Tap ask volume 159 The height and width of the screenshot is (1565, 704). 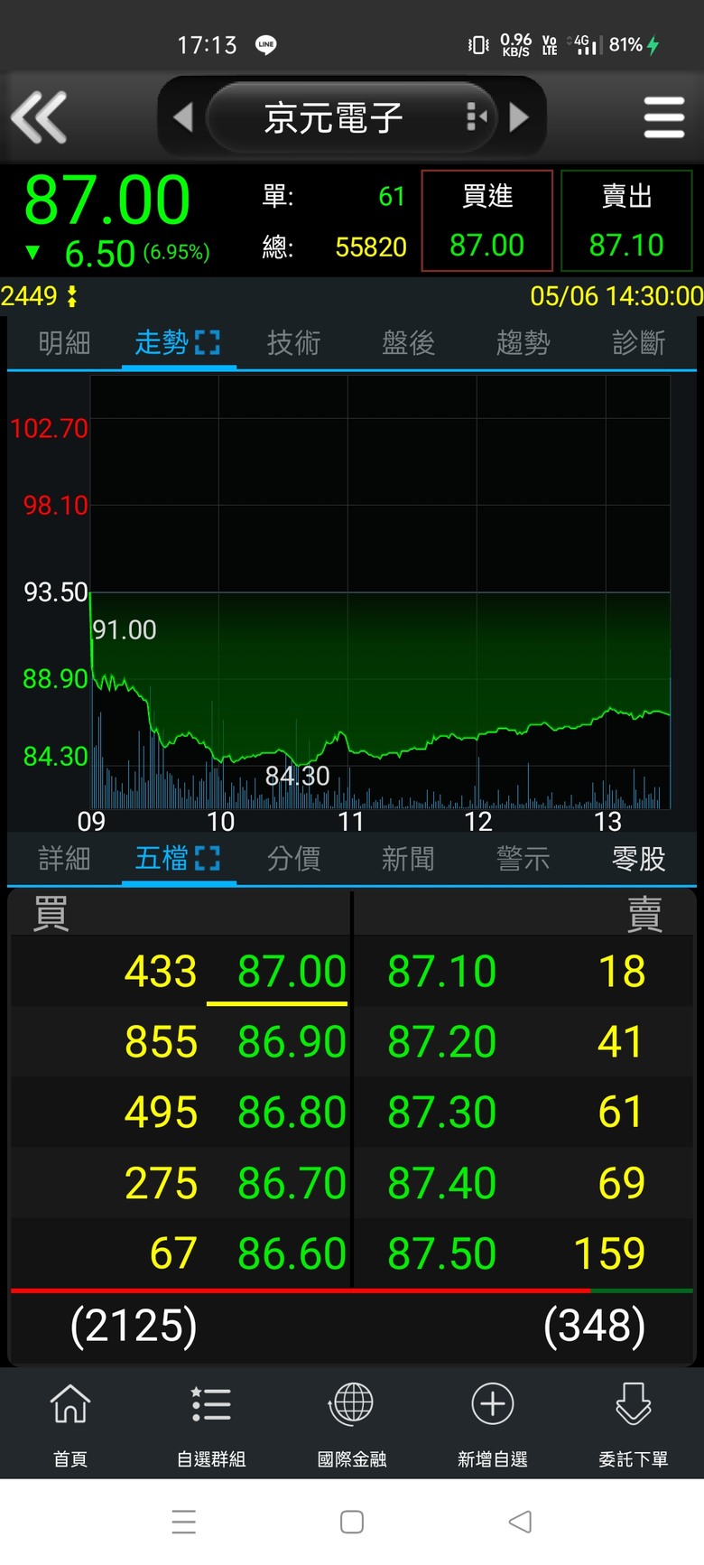(609, 1253)
